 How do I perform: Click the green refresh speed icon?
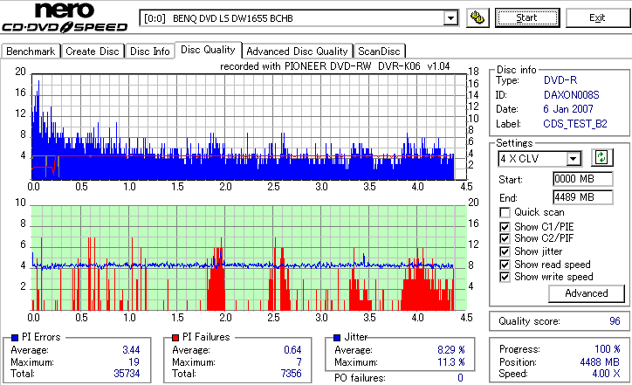(x=601, y=158)
